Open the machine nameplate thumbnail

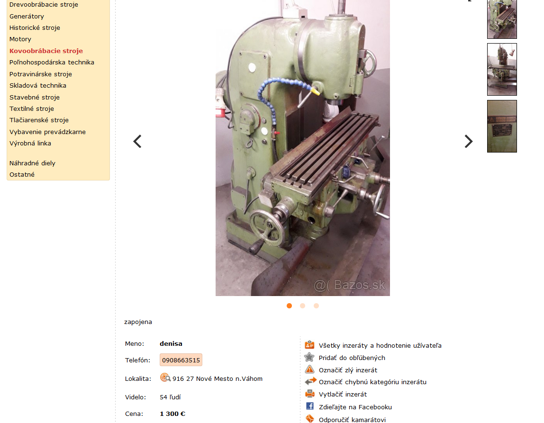click(x=502, y=126)
